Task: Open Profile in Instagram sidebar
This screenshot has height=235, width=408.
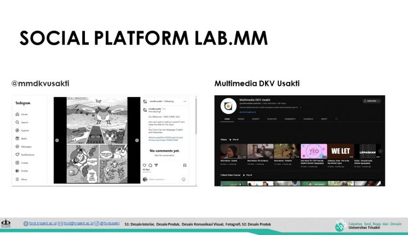Action: [x=21, y=171]
